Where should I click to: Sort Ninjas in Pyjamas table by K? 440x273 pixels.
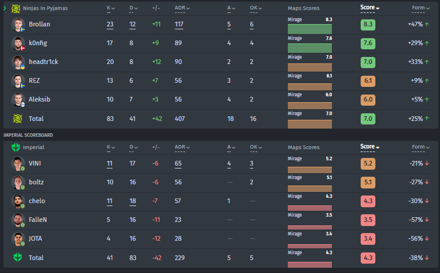click(x=110, y=8)
